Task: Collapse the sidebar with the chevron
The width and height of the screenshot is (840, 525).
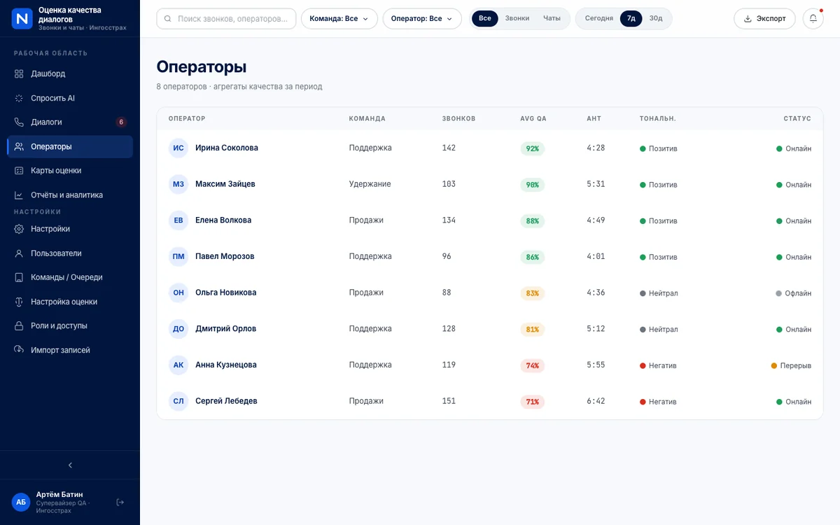Action: pyautogui.click(x=70, y=465)
